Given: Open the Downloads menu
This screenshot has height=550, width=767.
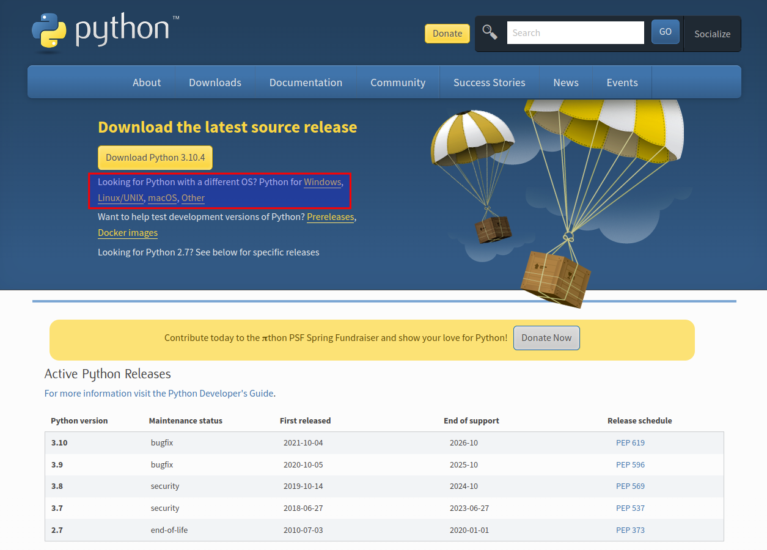Looking at the screenshot, I should (215, 82).
